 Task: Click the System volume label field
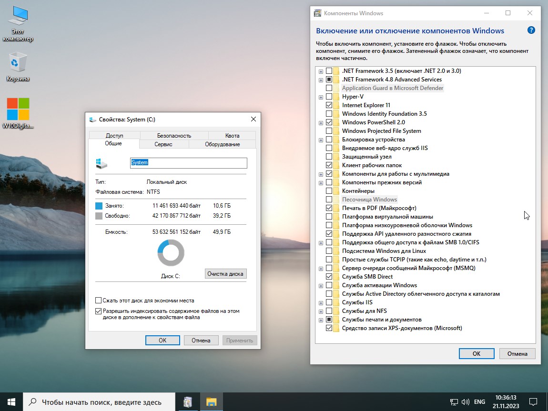(188, 163)
